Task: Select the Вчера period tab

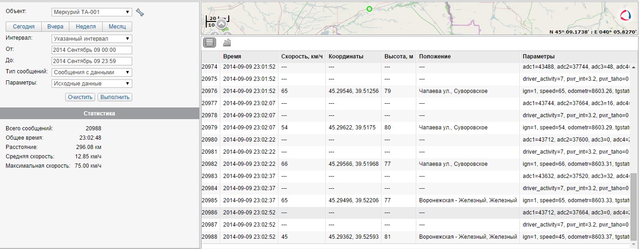Action: pos(55,27)
